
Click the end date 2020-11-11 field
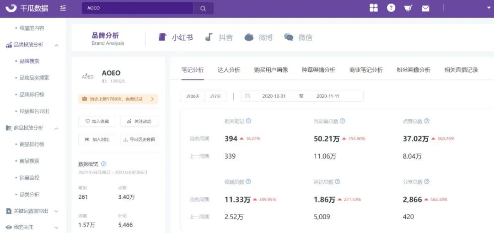[328, 96]
